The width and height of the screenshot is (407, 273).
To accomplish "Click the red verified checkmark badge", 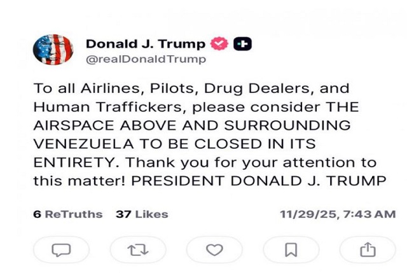I will click(x=220, y=44).
